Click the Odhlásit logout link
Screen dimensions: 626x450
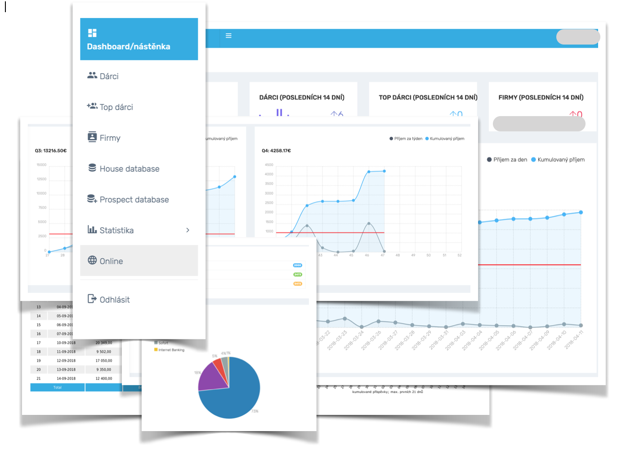pyautogui.click(x=115, y=300)
